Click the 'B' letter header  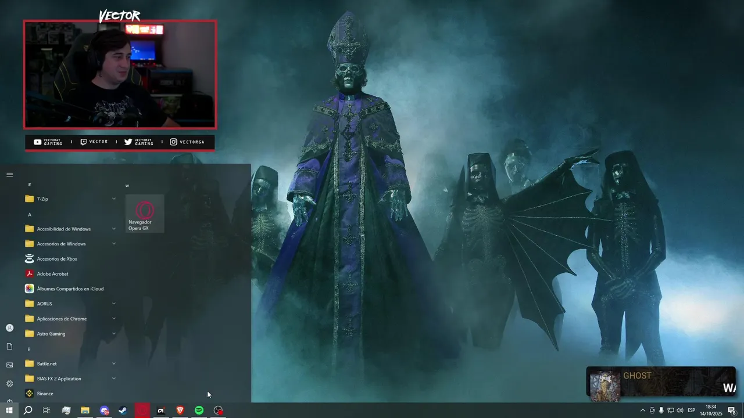(x=30, y=349)
